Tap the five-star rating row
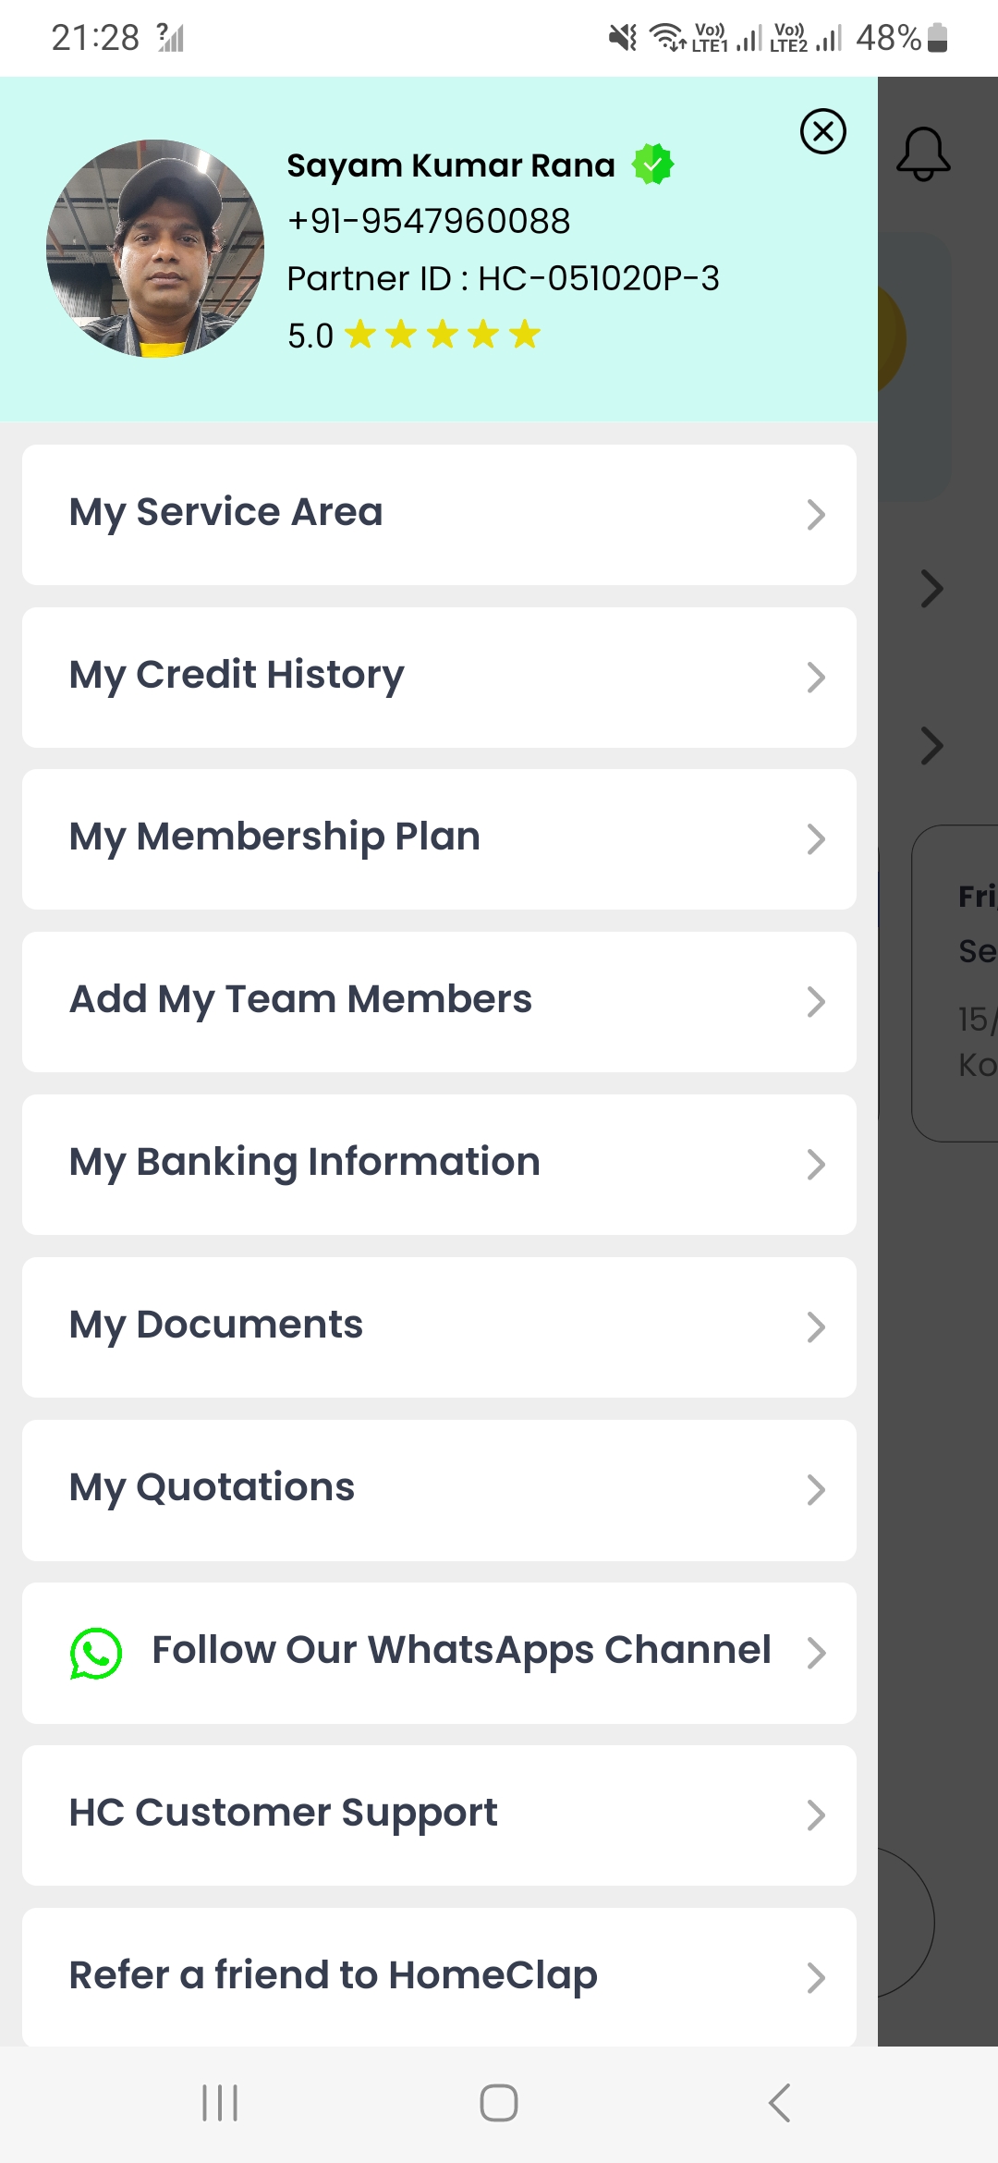 point(442,335)
